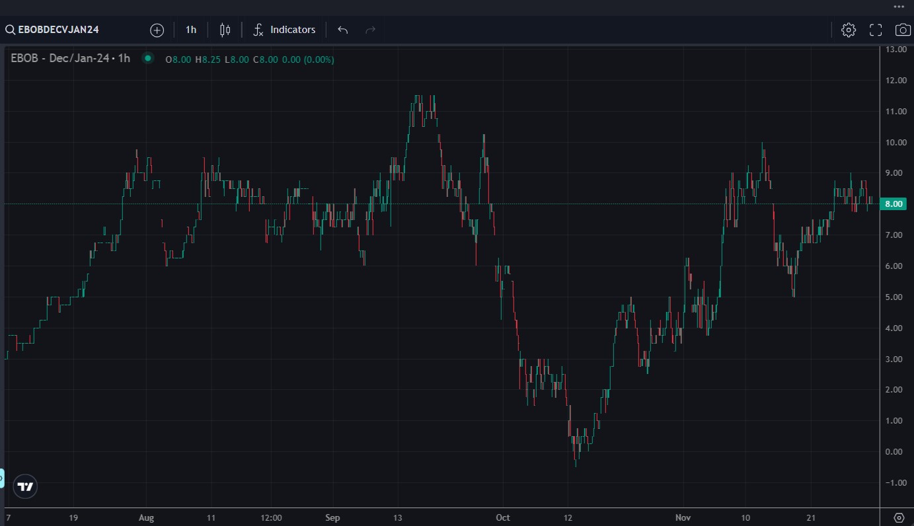Take a chart snapshot with the camera icon
Screen dimensions: 914x526
(903, 30)
